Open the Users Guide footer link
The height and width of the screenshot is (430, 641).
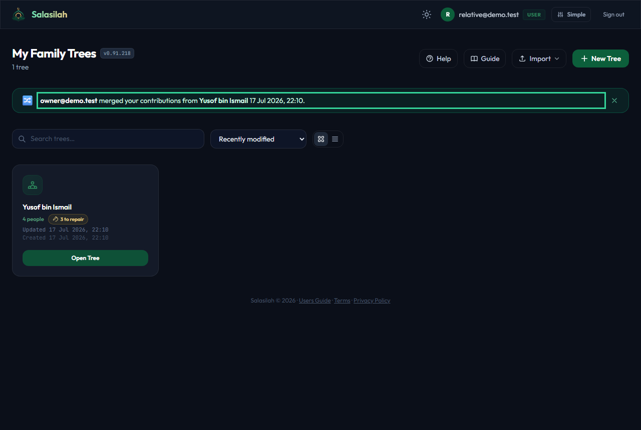coord(315,300)
